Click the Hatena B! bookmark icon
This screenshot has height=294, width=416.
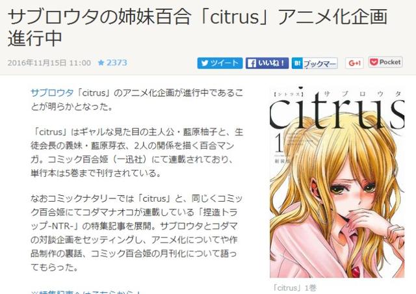coord(297,63)
